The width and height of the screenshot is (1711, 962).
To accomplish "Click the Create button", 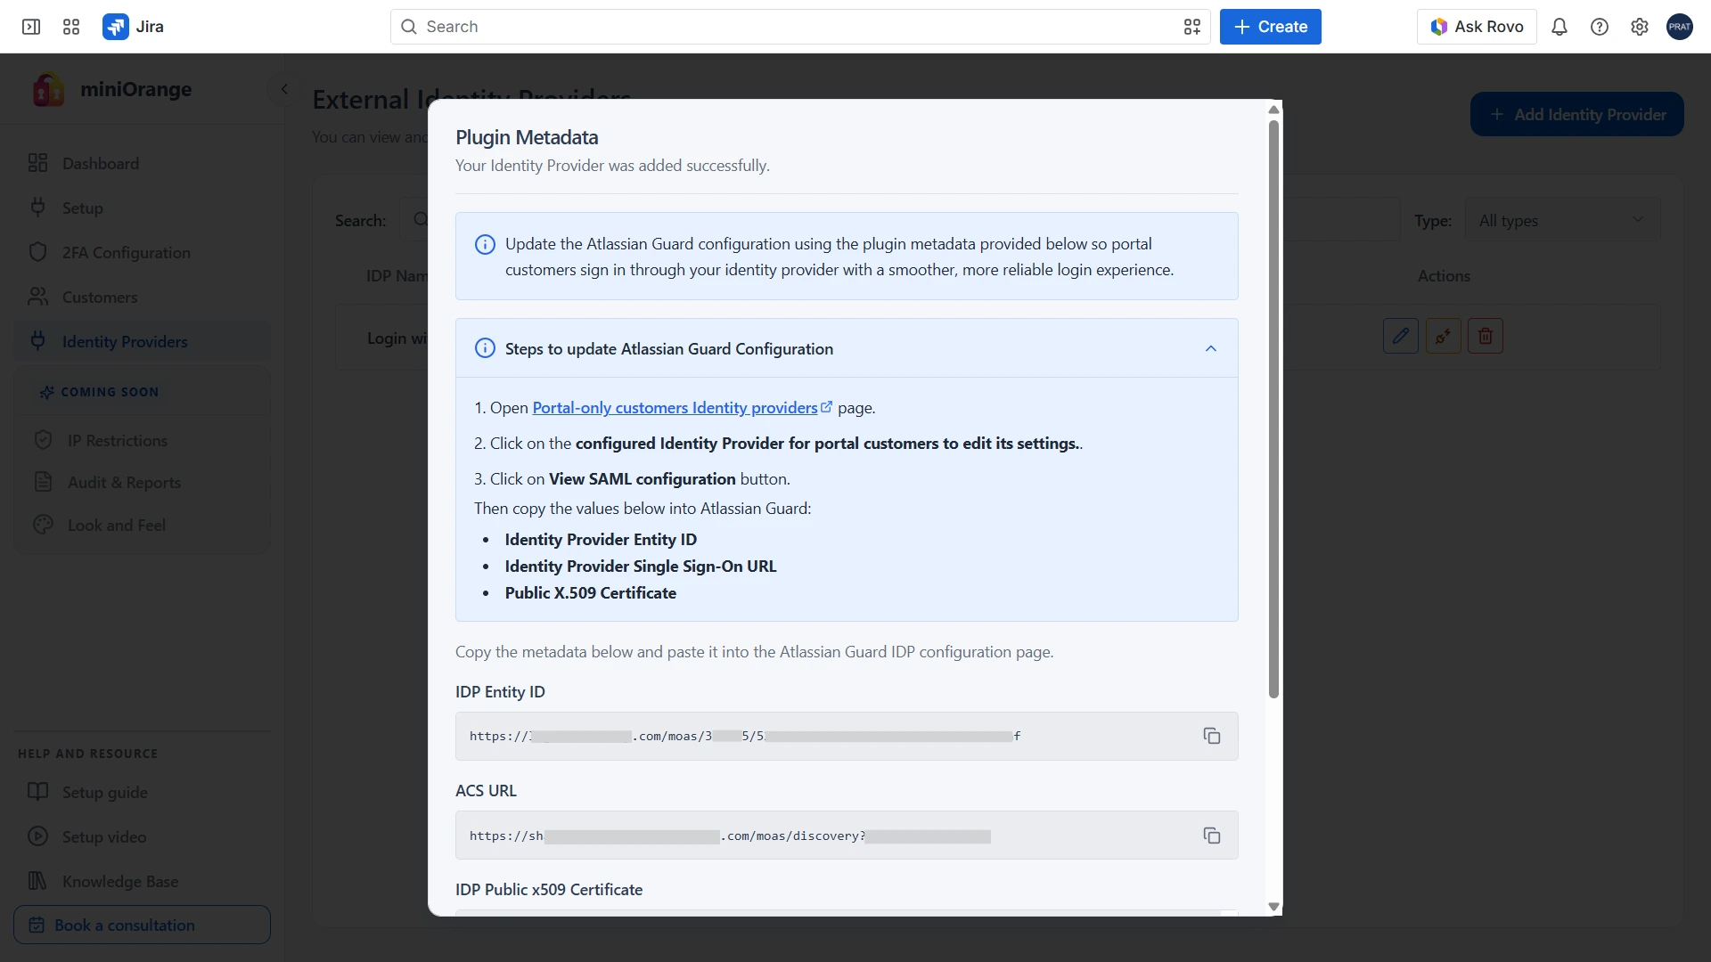I will tap(1270, 27).
